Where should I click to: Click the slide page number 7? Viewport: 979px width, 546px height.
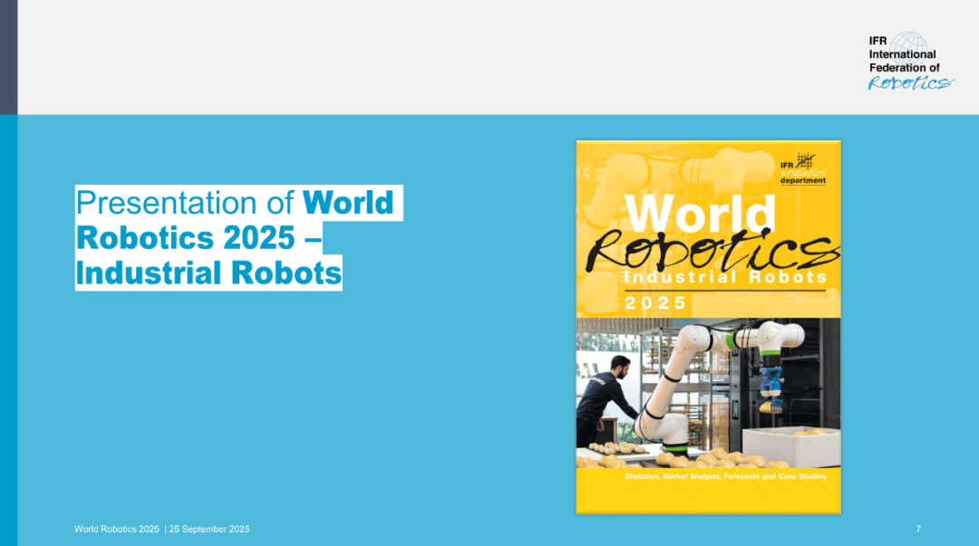[917, 529]
